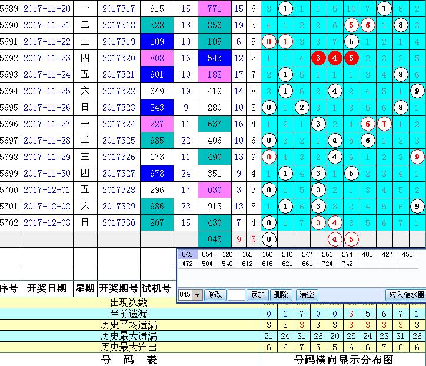Click the 转入缩水器 button
This screenshot has height=366, width=426.
point(405,295)
